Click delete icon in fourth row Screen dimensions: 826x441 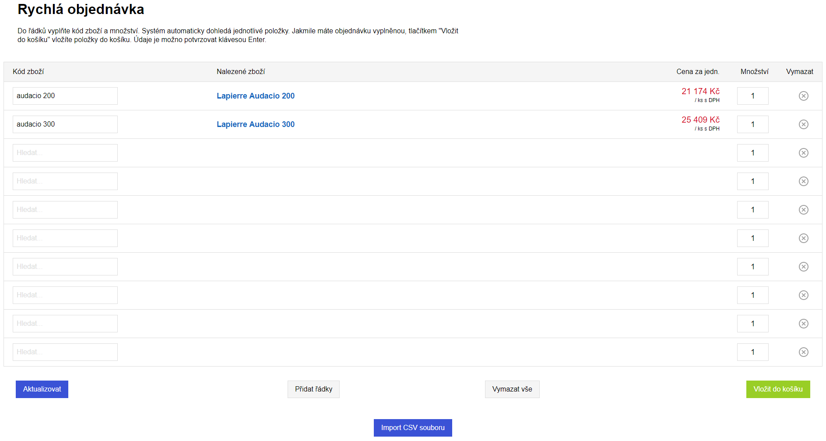(803, 181)
